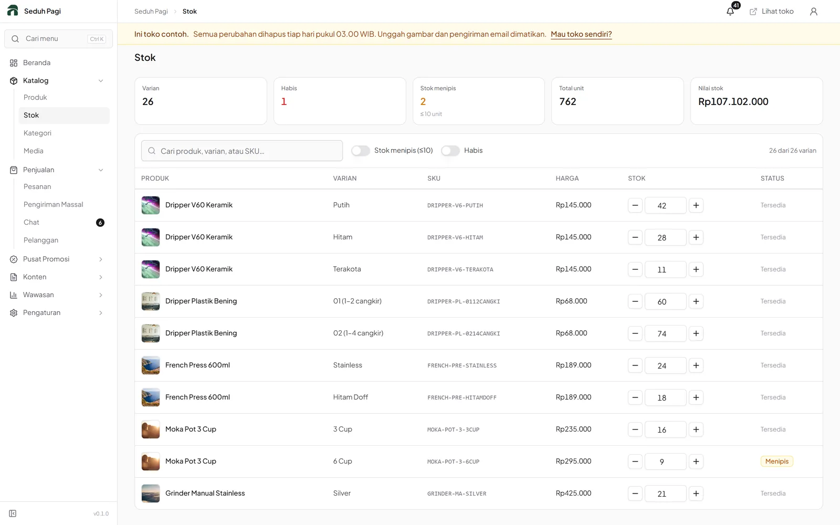840x525 pixels.
Task: Decrease stock for Dripper Plastik 02 variant
Action: [635, 333]
